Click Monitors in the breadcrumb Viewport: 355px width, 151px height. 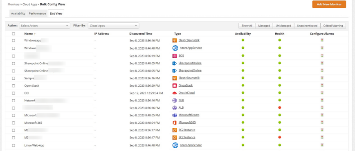[13, 4]
